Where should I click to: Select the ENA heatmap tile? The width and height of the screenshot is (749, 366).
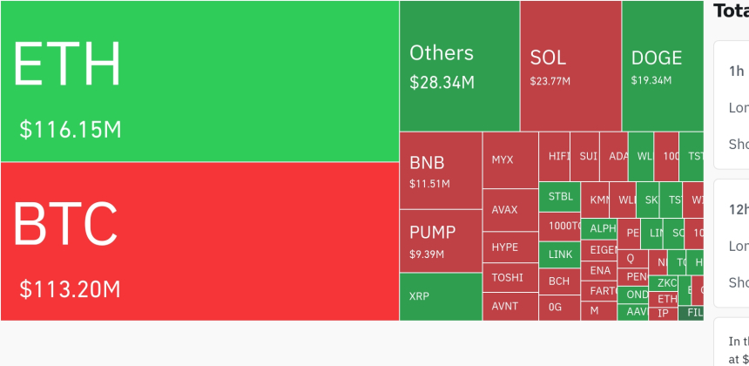tap(599, 270)
